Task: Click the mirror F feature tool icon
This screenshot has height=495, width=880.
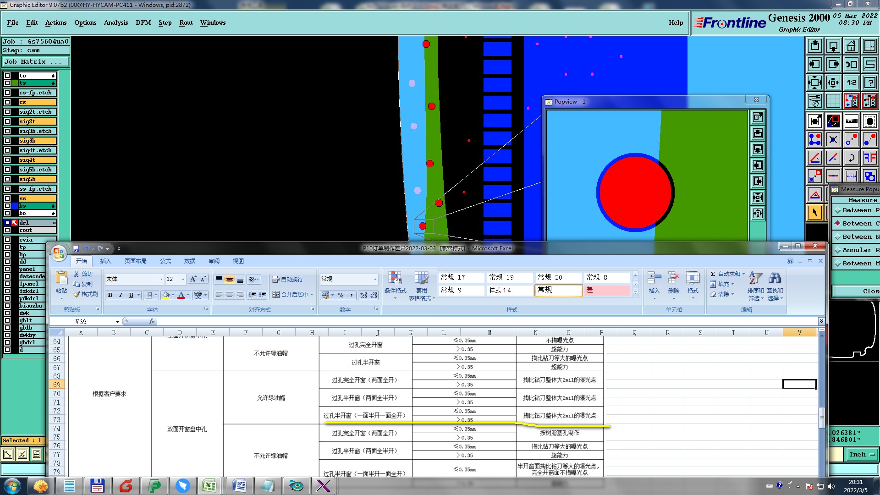Action: pos(869,158)
